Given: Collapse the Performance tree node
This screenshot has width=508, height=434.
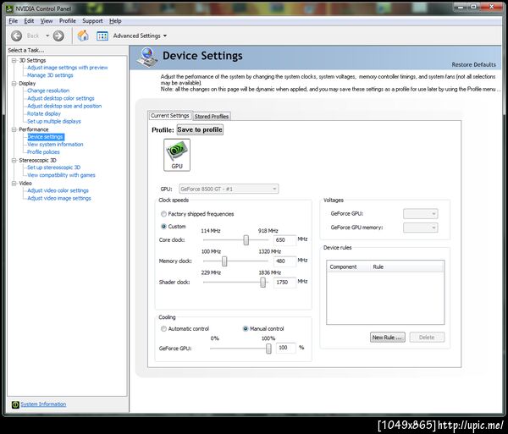Looking at the screenshot, I should pos(14,129).
